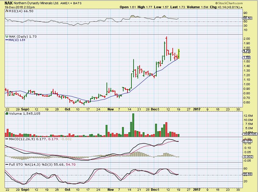Click the 66.50 RSI axis value tag
The width and height of the screenshot is (258, 192).
[247, 18]
